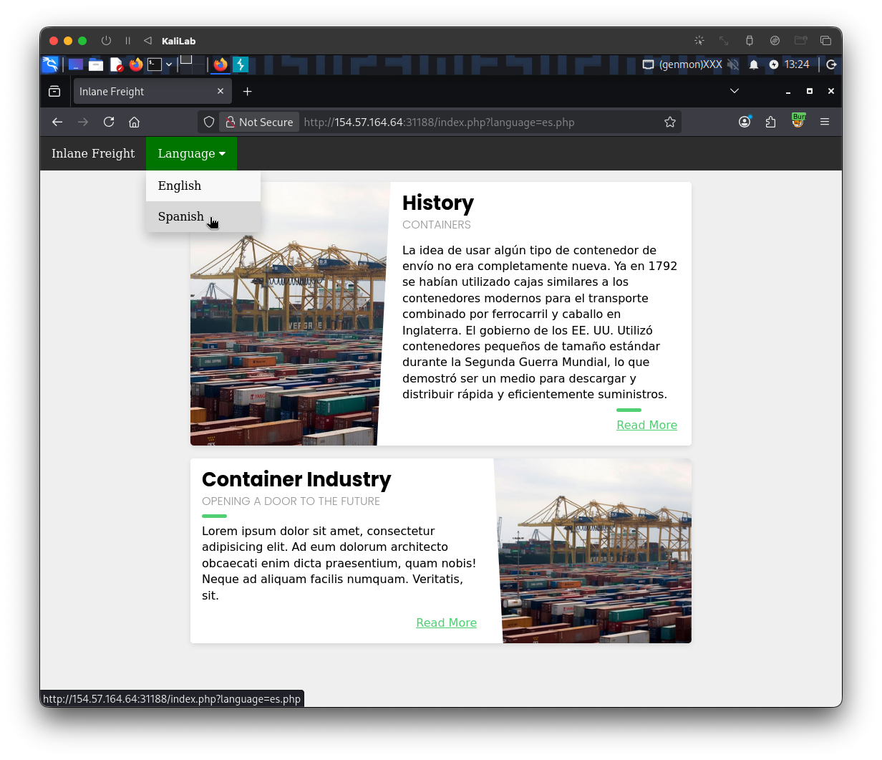Go to the Firefox home page
The image size is (882, 760).
click(134, 122)
